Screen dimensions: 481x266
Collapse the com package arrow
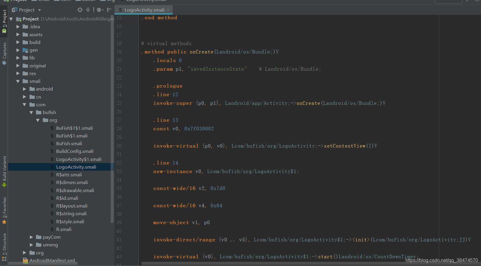click(24, 104)
